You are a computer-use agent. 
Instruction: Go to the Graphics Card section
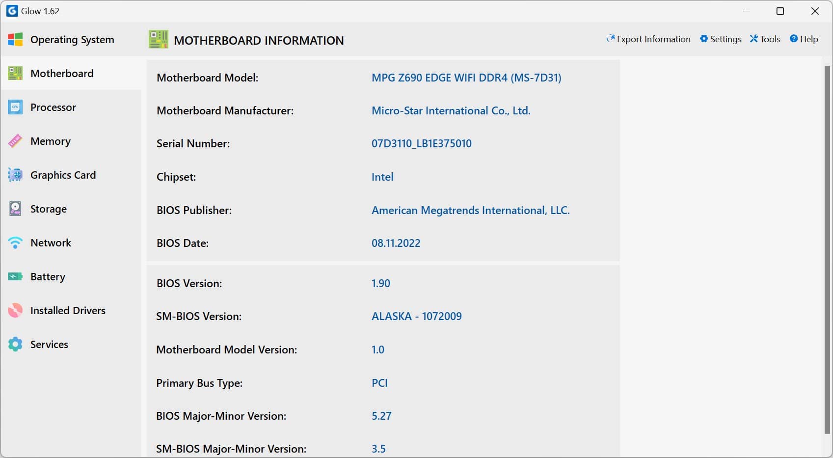[x=63, y=175]
